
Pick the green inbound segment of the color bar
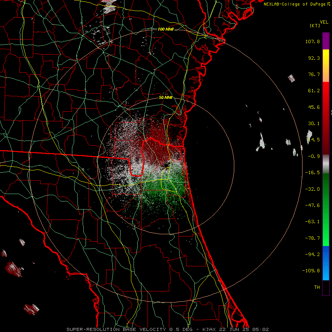tap(326, 210)
